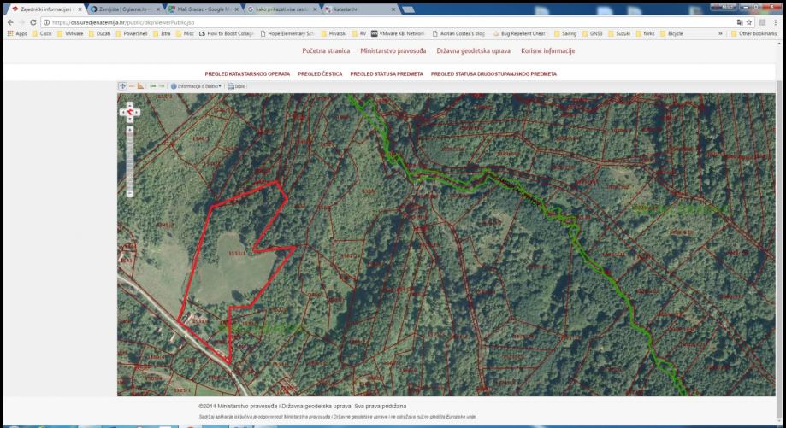Open Adrian Costea's blog bookmark
Screen dimensions: 786x428
coord(458,33)
